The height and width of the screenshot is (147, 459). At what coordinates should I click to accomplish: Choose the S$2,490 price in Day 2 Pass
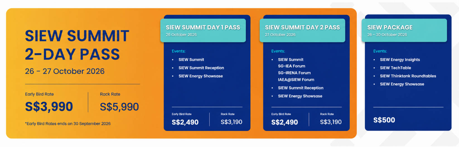coord(284,122)
